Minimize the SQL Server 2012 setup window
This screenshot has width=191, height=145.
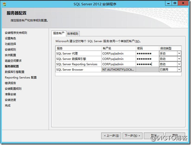pos(169,3)
